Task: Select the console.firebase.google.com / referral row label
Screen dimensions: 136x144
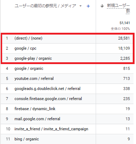Action: 48,99
